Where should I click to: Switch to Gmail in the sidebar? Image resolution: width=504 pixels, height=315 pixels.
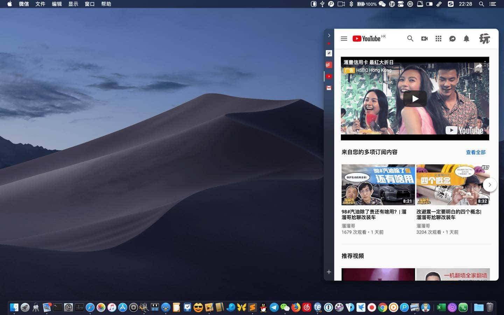click(329, 88)
